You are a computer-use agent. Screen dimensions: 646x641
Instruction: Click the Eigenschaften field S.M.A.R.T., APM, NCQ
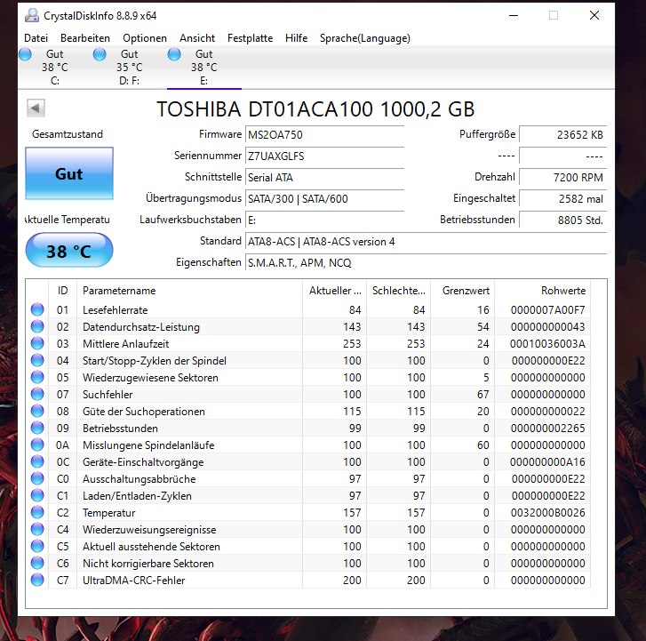pyautogui.click(x=426, y=263)
